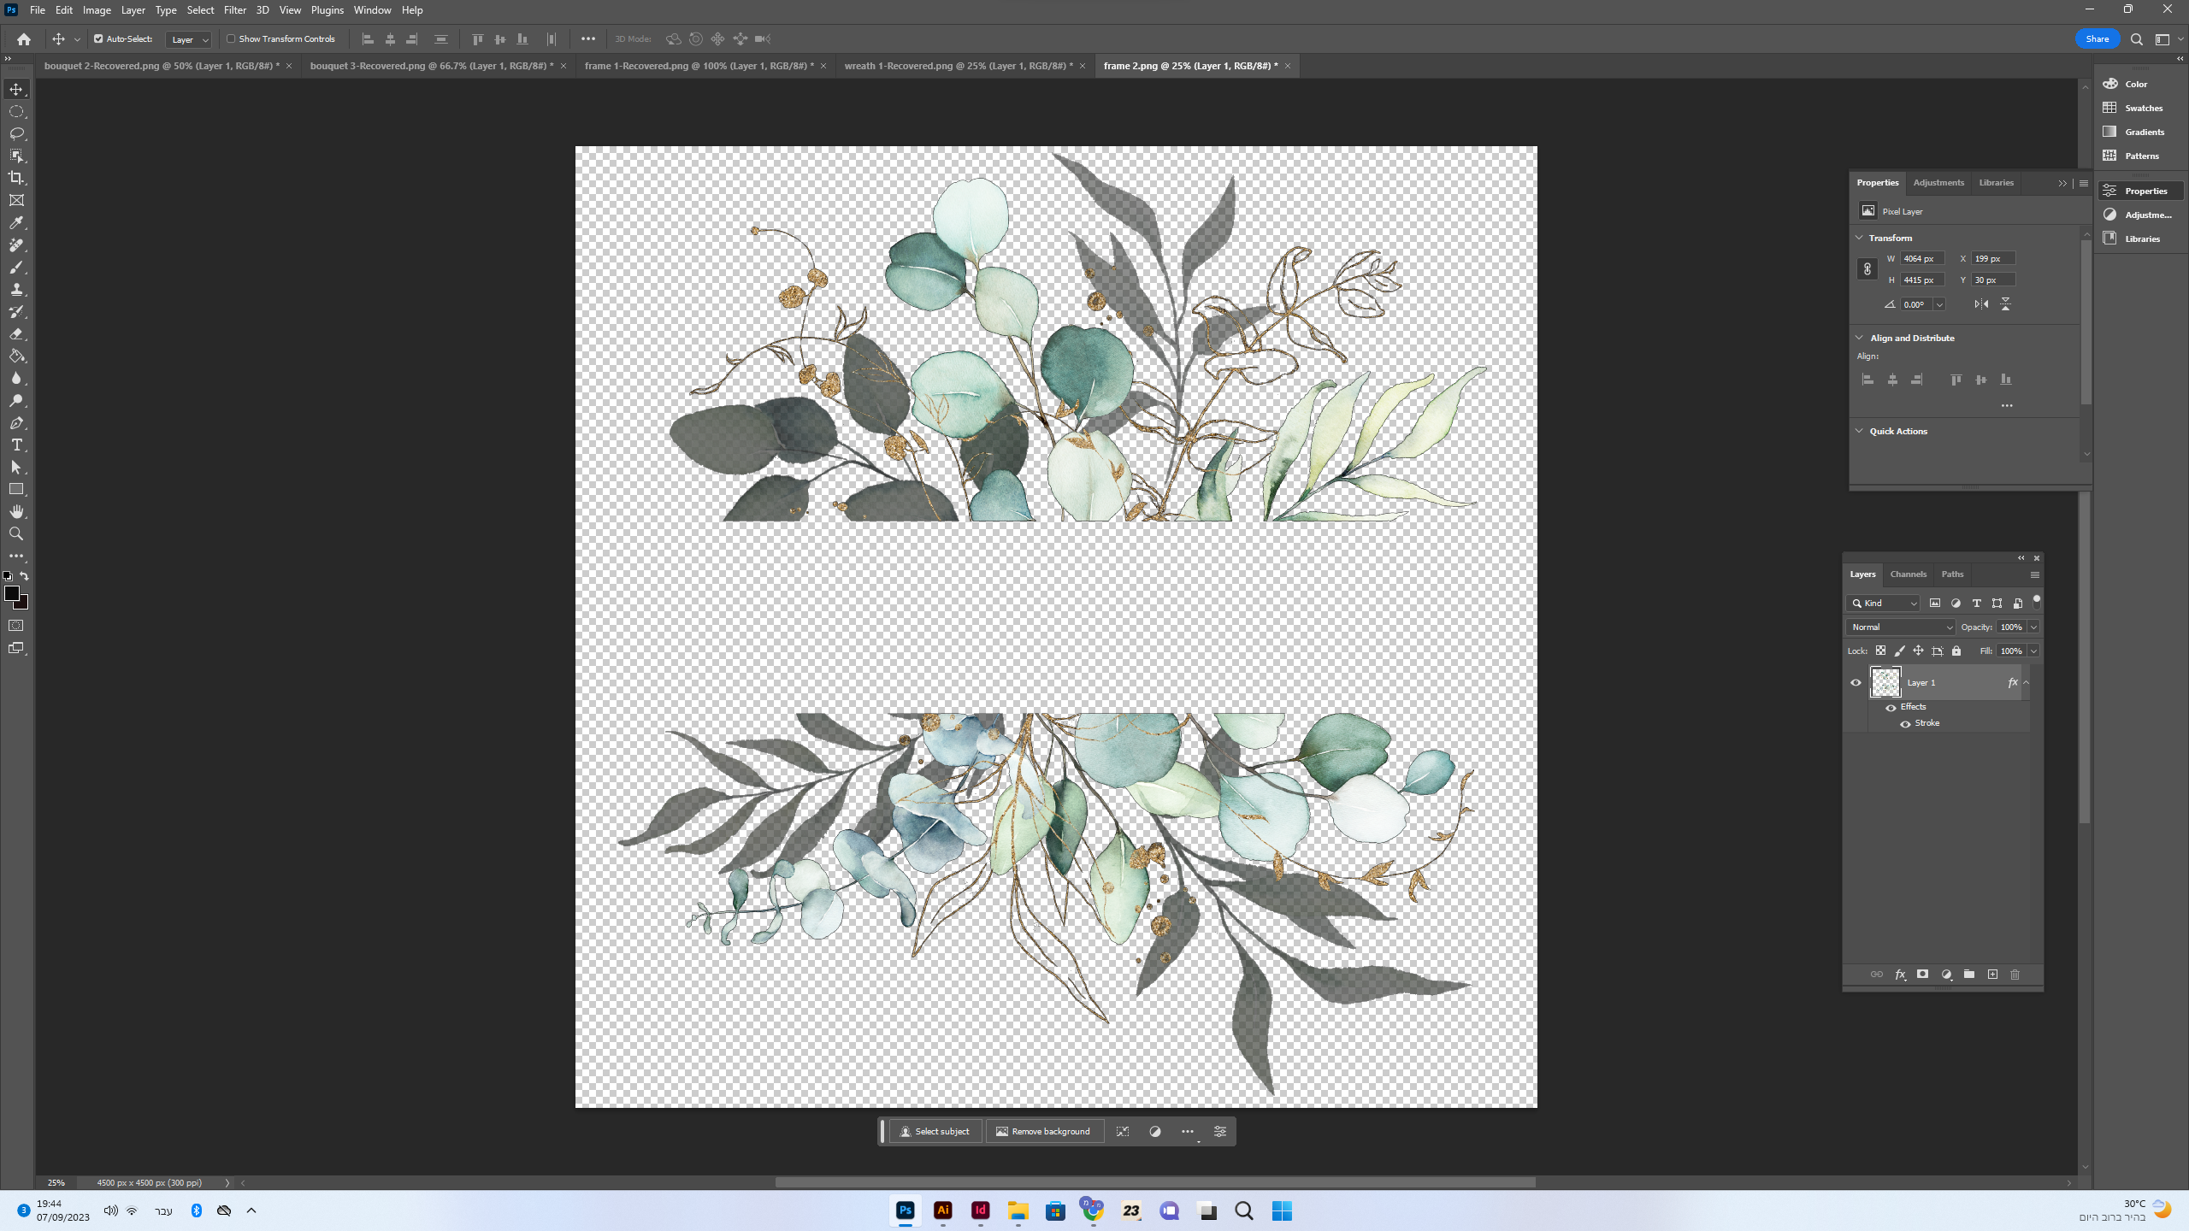This screenshot has height=1231, width=2189.
Task: Select the Eyedropper tool
Action: click(16, 222)
